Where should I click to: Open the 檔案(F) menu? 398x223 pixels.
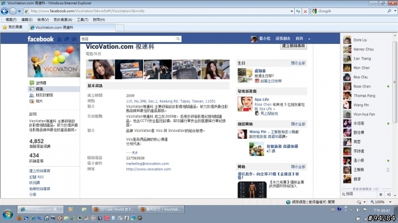[11, 19]
